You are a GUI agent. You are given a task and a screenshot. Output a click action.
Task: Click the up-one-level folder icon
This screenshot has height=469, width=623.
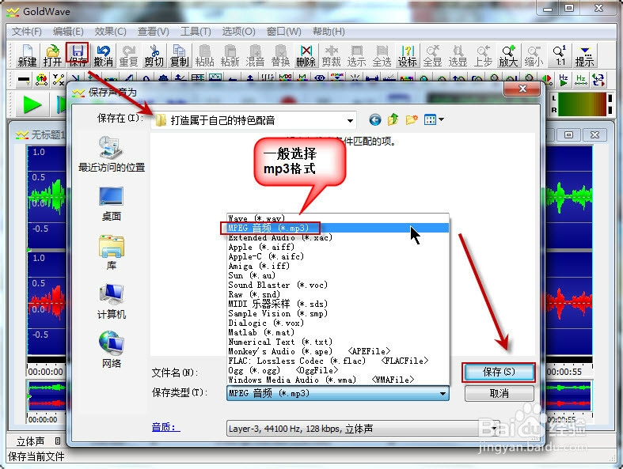[393, 119]
